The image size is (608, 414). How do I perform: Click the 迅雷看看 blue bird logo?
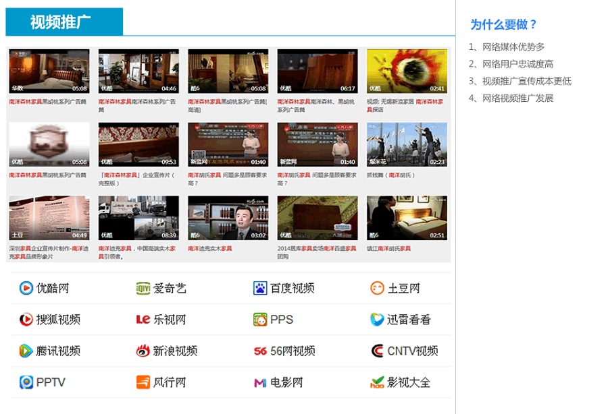(x=377, y=320)
